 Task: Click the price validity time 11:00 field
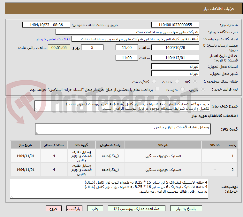[127, 58]
